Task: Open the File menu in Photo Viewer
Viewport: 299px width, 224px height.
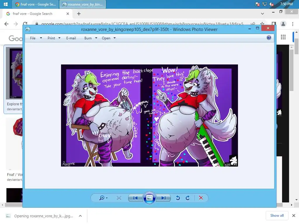Action: point(33,38)
